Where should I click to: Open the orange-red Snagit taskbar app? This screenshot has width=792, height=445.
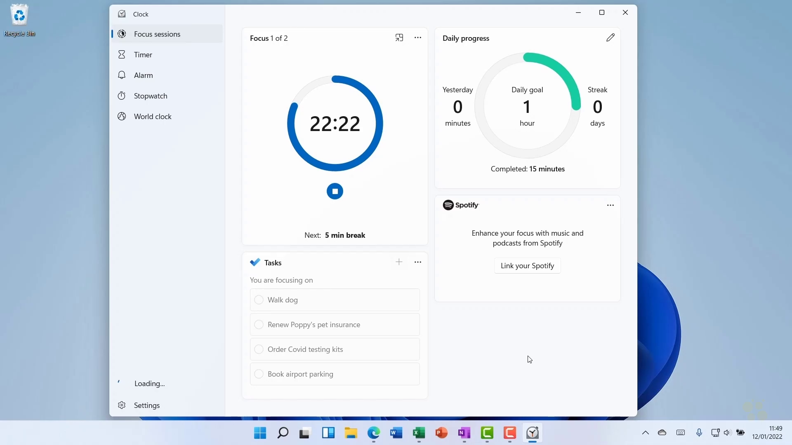click(510, 433)
